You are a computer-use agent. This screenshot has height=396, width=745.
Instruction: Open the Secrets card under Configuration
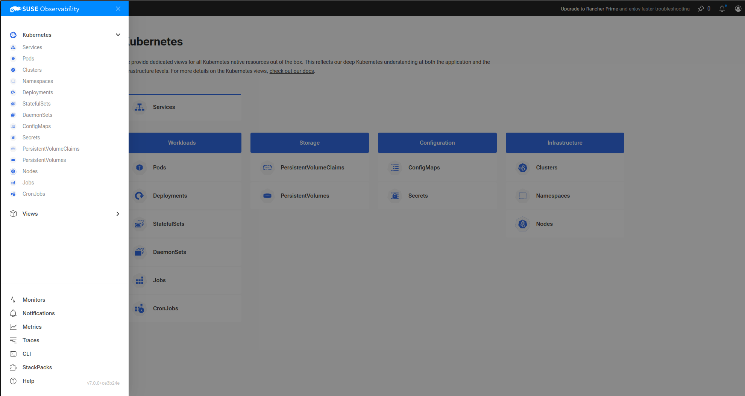click(x=418, y=195)
